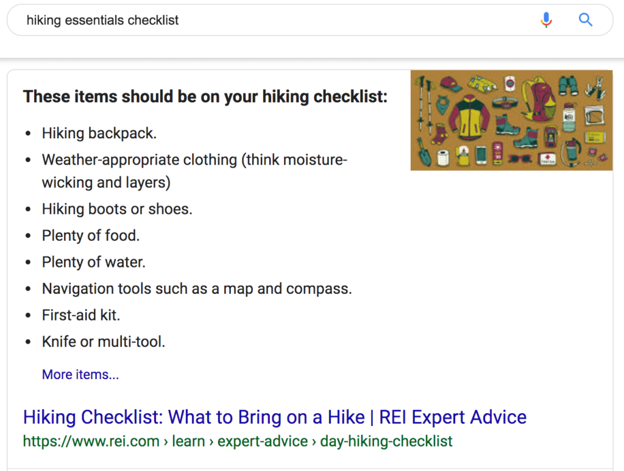Select Navigation tools map and compass item
The image size is (624, 471).
tap(197, 289)
